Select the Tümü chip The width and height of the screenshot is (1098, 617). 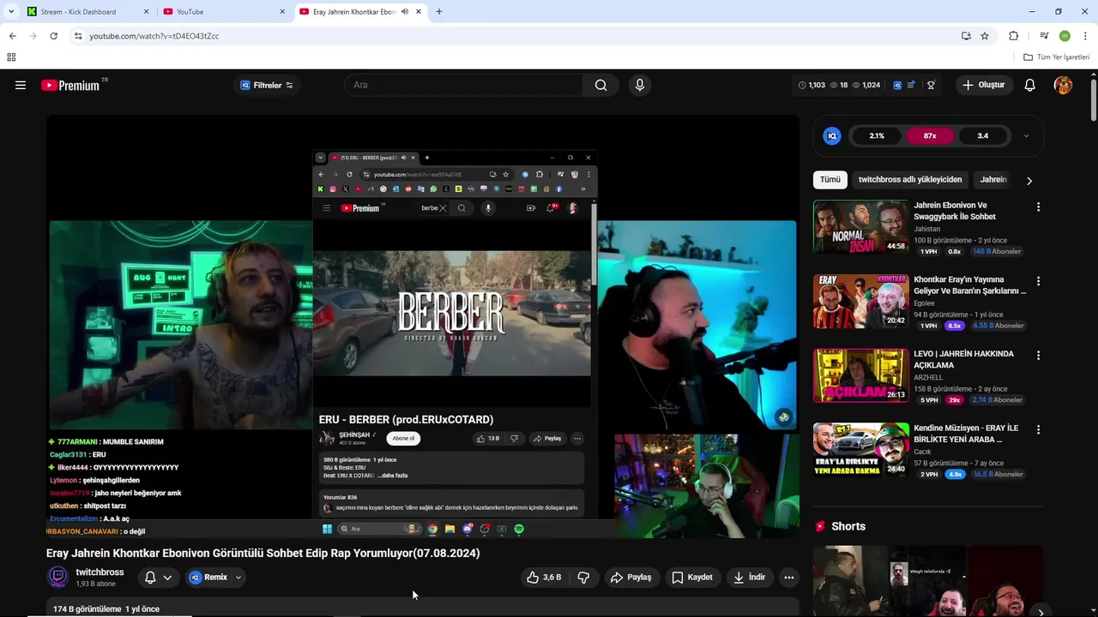(830, 180)
